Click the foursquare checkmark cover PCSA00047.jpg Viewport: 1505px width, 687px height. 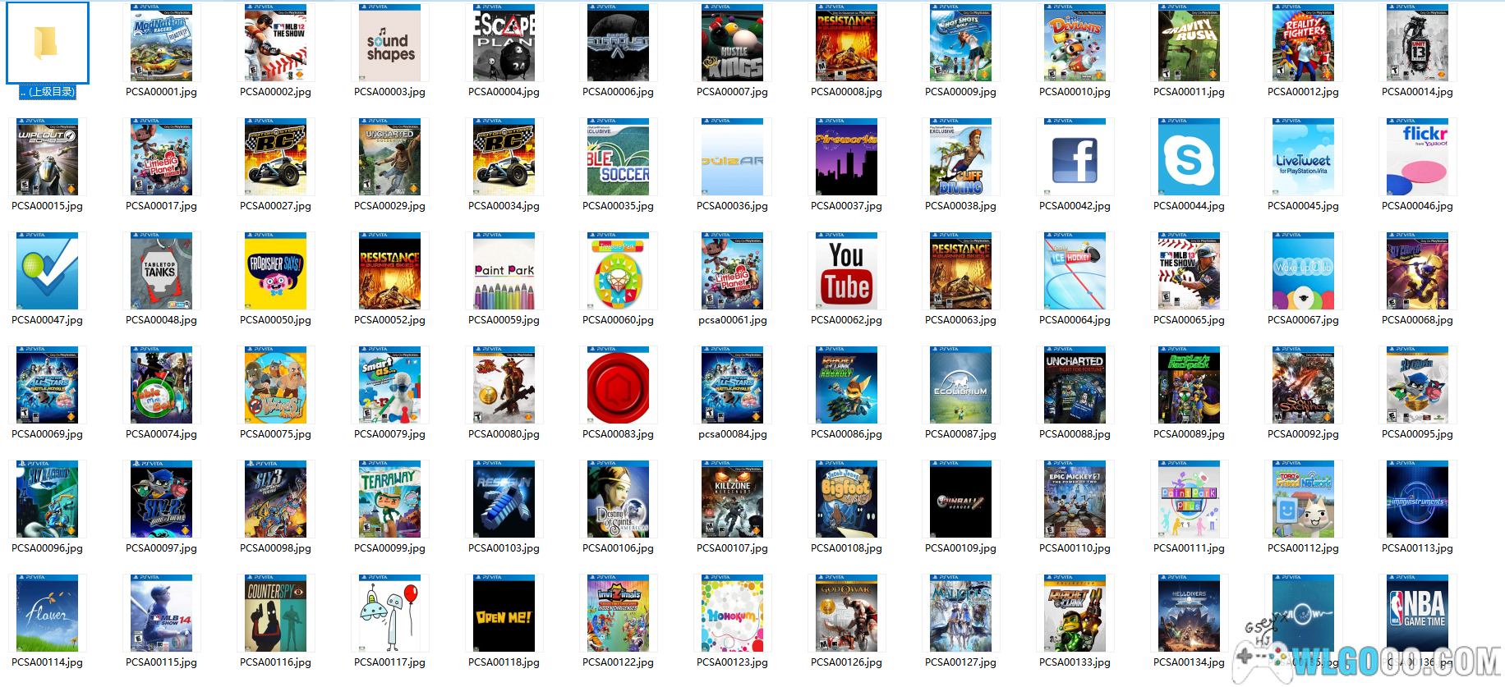pos(47,272)
